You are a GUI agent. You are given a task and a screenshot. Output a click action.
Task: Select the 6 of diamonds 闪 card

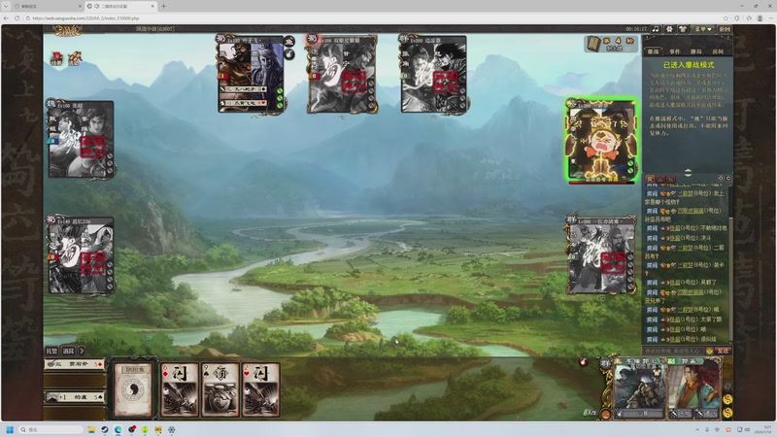(180, 389)
